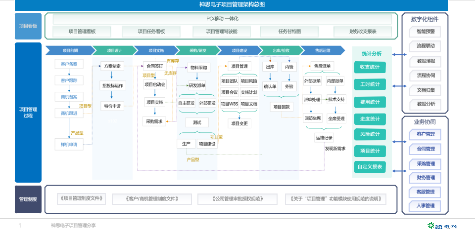Click the 样机申请 step box
The image size is (475, 232).
(x=69, y=145)
